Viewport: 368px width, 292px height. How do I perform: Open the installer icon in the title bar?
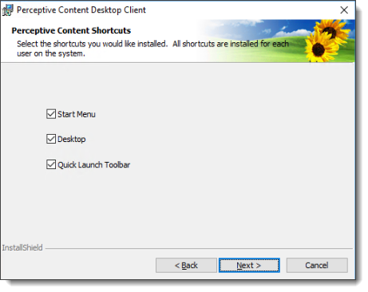pos(7,10)
